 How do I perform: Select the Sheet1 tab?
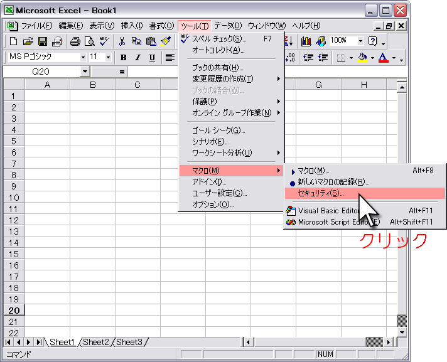[x=62, y=342]
